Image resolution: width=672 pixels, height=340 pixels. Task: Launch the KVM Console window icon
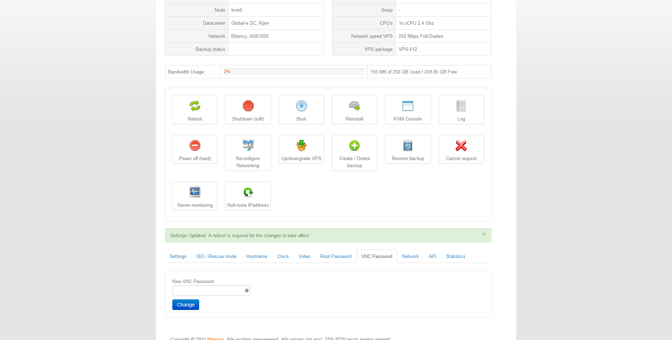(408, 106)
